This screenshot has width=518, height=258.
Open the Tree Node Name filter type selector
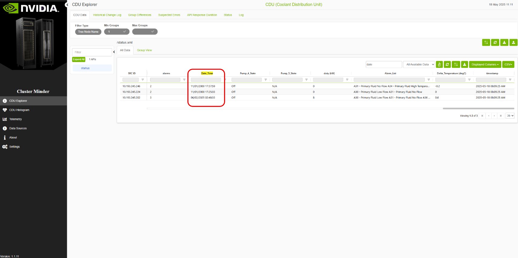tap(88, 31)
